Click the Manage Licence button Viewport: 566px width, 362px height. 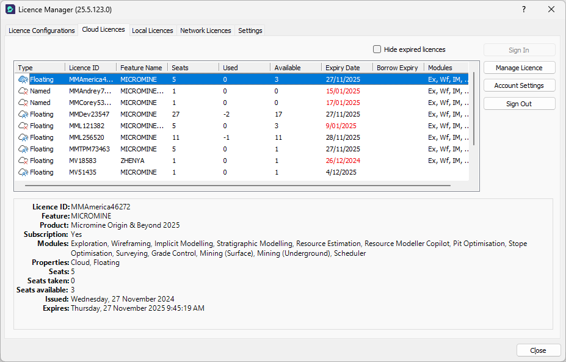[x=519, y=68]
